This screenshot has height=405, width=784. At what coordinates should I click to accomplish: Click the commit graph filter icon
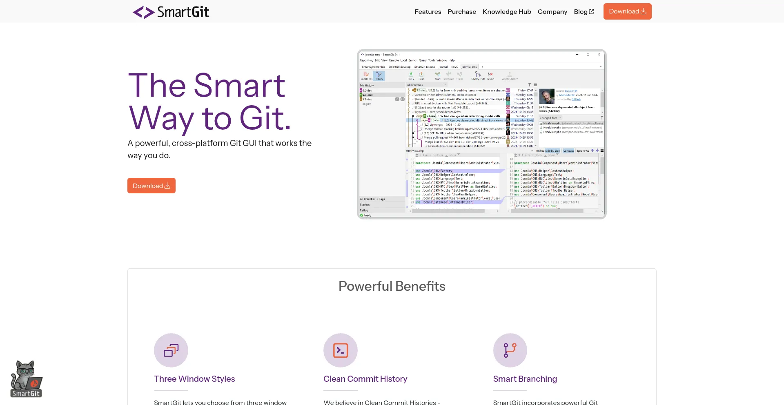coord(529,85)
